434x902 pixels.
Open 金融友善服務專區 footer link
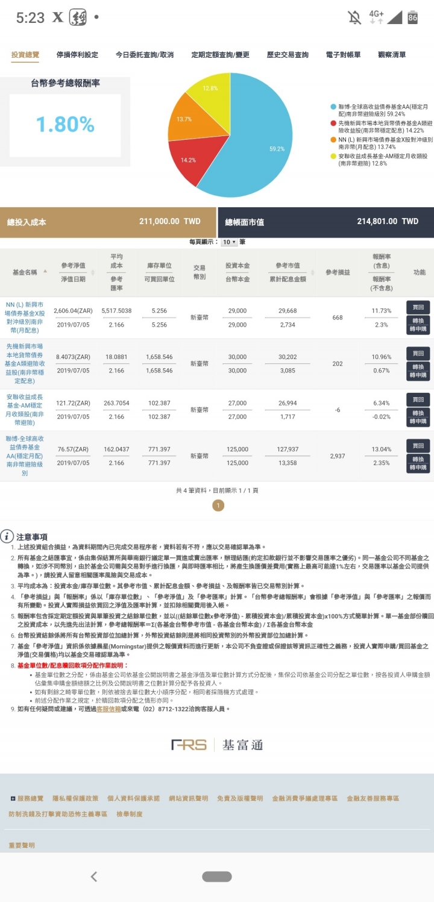373,798
